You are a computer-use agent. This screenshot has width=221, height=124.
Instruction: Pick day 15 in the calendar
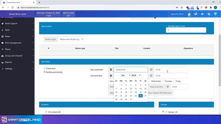pos(121,92)
